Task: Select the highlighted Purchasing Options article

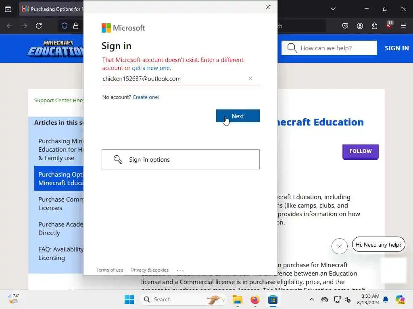Action: pyautogui.click(x=59, y=178)
